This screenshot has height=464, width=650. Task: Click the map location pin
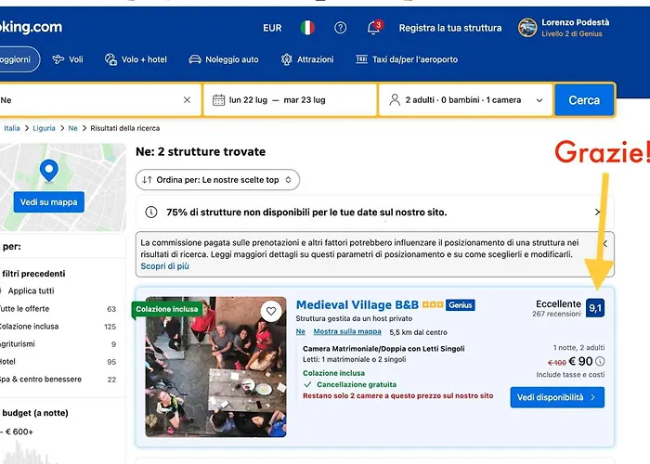49,170
